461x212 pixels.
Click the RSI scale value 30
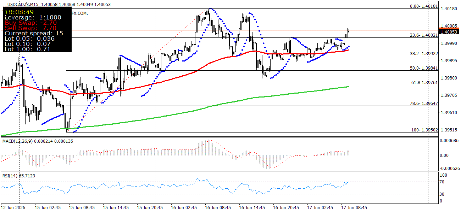pos(442,194)
